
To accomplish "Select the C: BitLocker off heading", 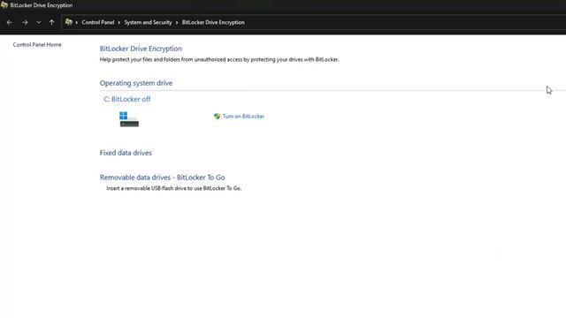I will click(127, 99).
